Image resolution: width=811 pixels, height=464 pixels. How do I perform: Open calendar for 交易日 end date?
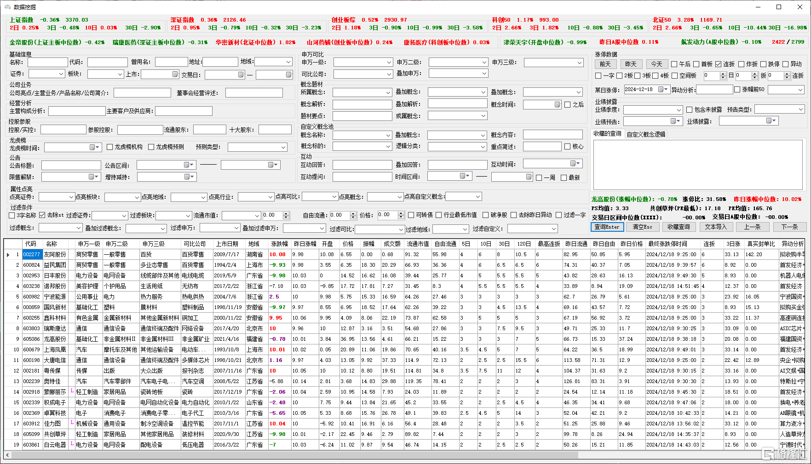tap(288, 74)
